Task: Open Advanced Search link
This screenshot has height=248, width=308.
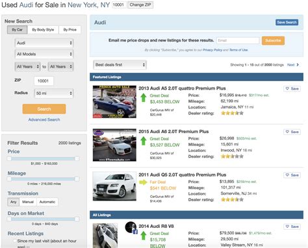Action: [44, 119]
